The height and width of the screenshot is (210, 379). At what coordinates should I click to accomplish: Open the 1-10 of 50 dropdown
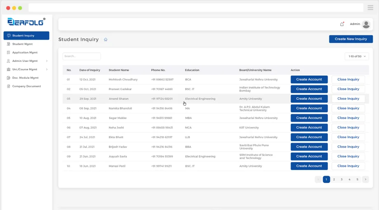point(357,56)
